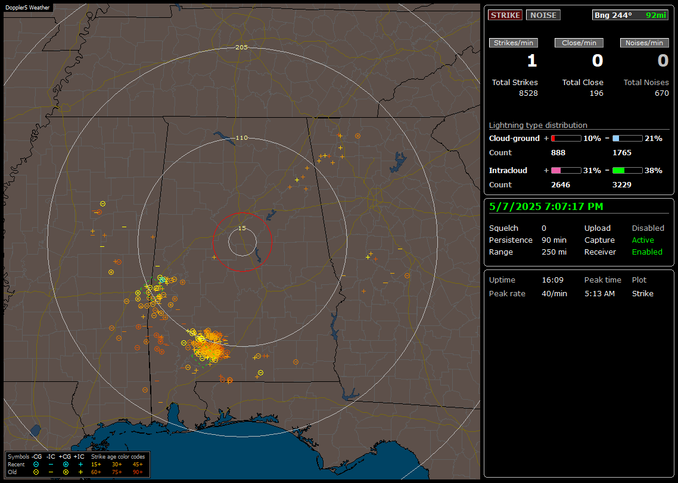The height and width of the screenshot is (483, 678).
Task: Click the 205 range ring label on map
Action: [x=241, y=47]
